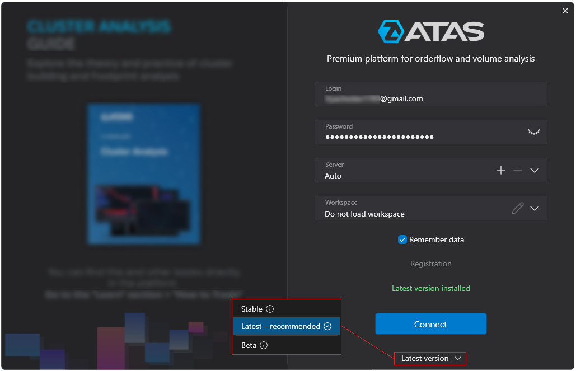This screenshot has height=371, width=576.
Task: Show password with the eye icon
Action: click(534, 132)
